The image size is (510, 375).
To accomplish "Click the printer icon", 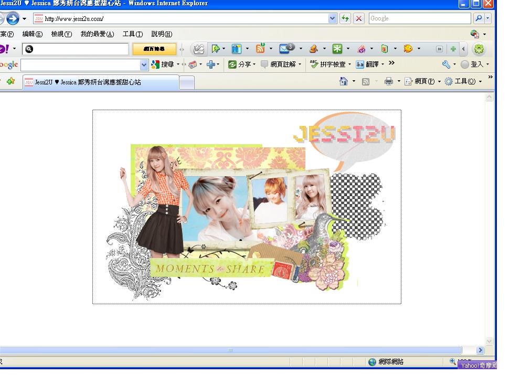I will click(x=389, y=81).
